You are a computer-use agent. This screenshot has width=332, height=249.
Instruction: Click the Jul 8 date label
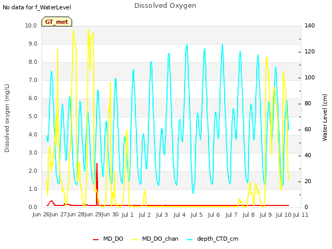[248, 215]
